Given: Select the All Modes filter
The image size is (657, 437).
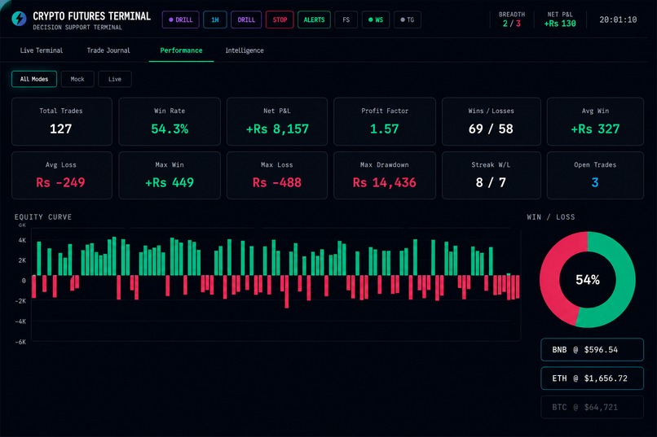Looking at the screenshot, I should (x=34, y=79).
